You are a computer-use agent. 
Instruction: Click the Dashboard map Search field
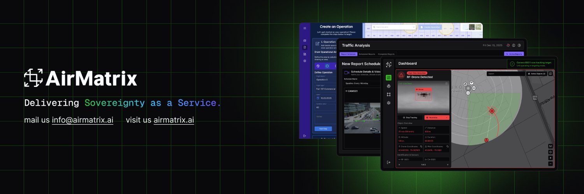click(505, 74)
